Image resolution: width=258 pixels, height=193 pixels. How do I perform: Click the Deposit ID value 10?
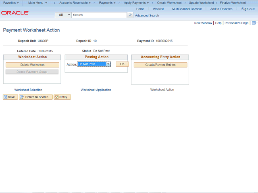[95, 41]
